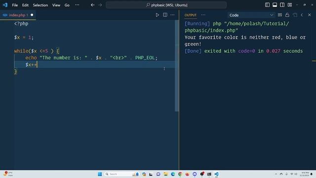Expand hidden menu items ellipsis

pyautogui.click(x=77, y=5)
